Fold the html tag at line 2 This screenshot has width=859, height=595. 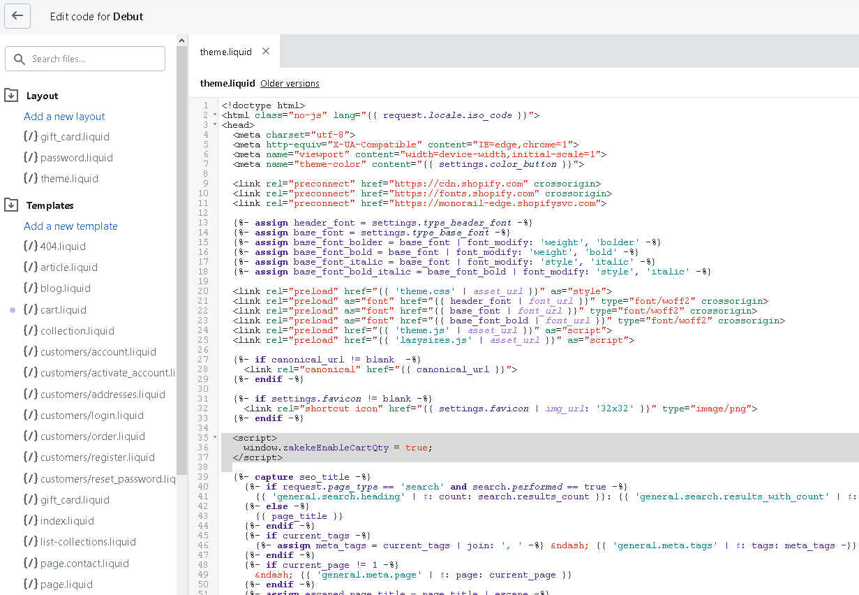coord(214,115)
